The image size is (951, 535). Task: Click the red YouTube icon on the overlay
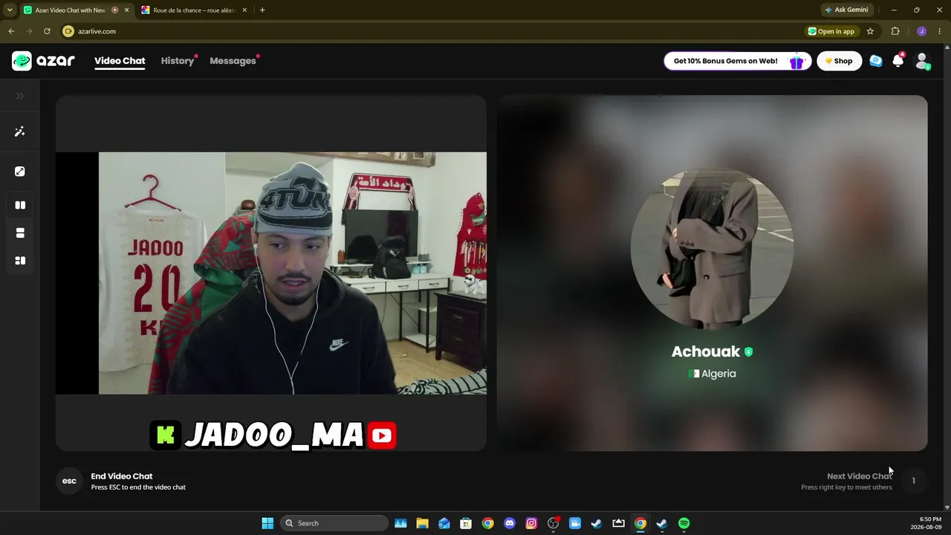[382, 435]
